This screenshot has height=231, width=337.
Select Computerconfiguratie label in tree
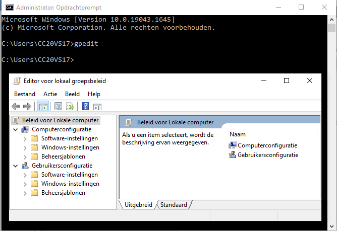tap(62, 129)
